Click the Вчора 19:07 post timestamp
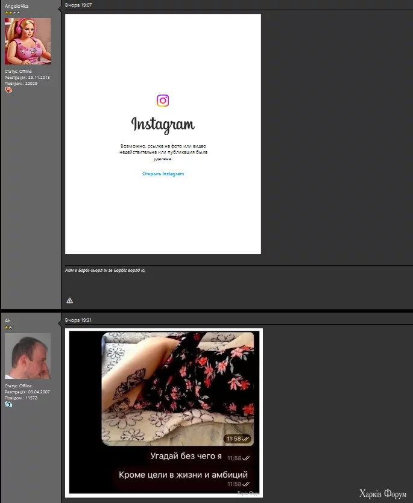This screenshot has width=413, height=503. 78,5
